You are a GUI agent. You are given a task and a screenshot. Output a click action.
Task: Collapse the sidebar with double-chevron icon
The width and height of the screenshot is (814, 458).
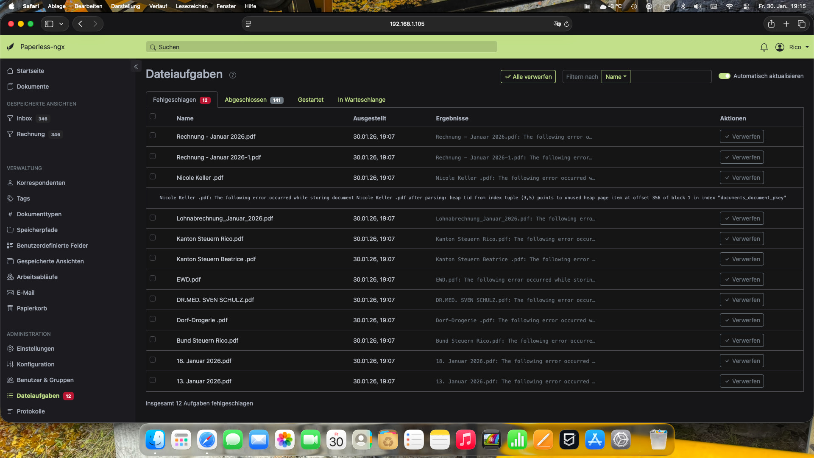[x=136, y=67]
